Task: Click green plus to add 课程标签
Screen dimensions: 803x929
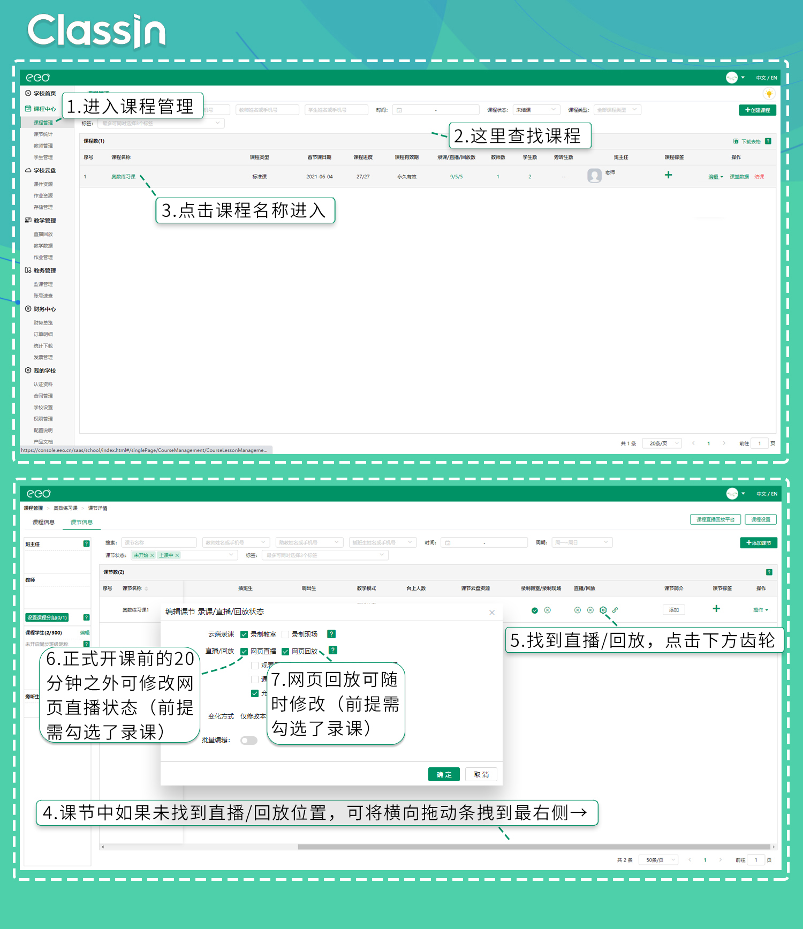Action: click(668, 175)
